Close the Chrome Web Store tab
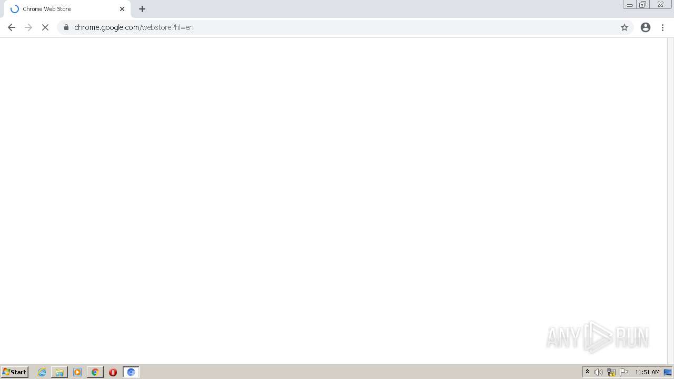Screen dimensions: 674x379 tap(122, 9)
